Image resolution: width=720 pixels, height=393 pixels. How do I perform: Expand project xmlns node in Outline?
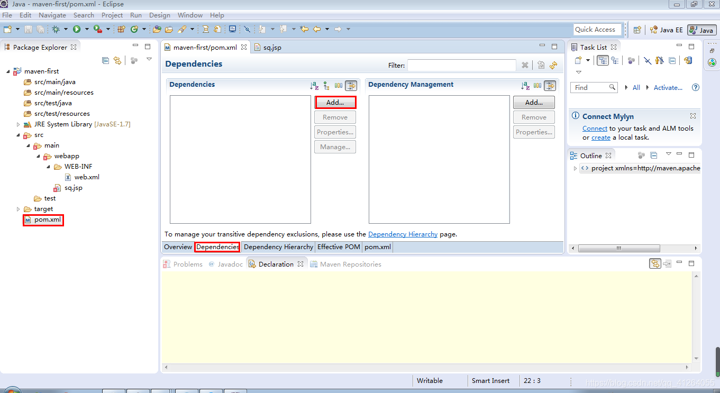(575, 168)
